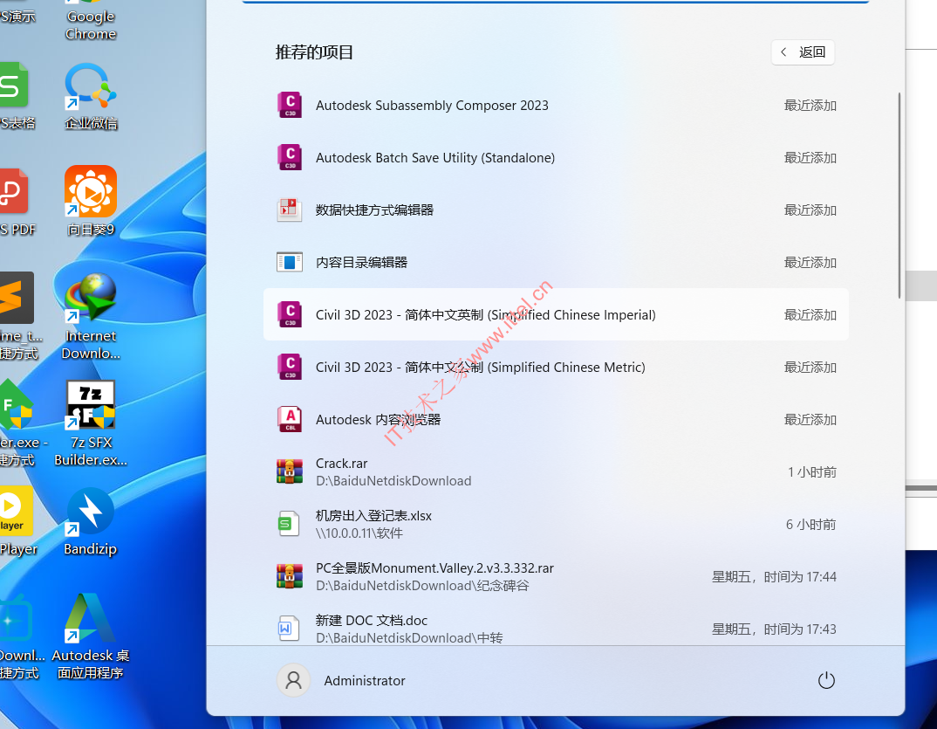Viewport: 937px width, 729px height.
Task: Open 企业微信 desktop shortcut
Action: tap(91, 97)
